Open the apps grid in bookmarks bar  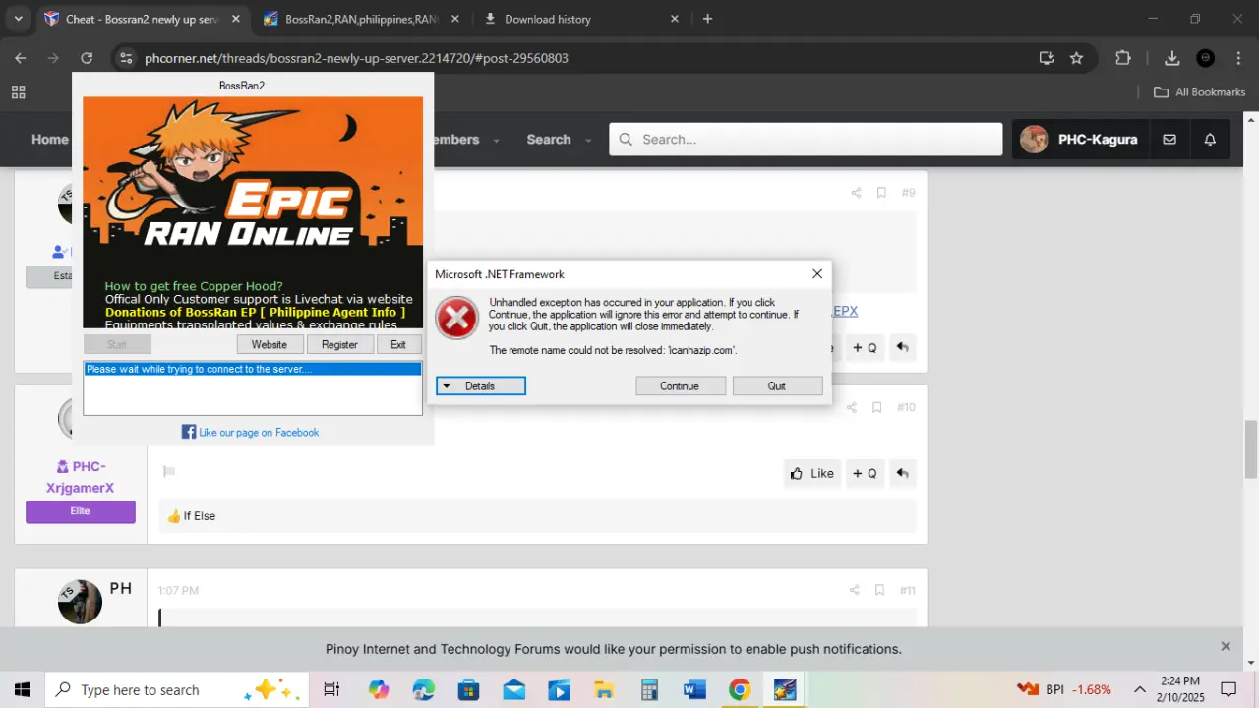point(18,92)
